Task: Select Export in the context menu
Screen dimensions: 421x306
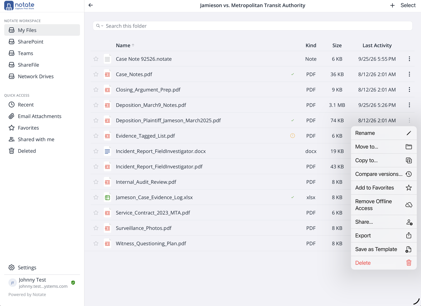Action: (x=384, y=236)
